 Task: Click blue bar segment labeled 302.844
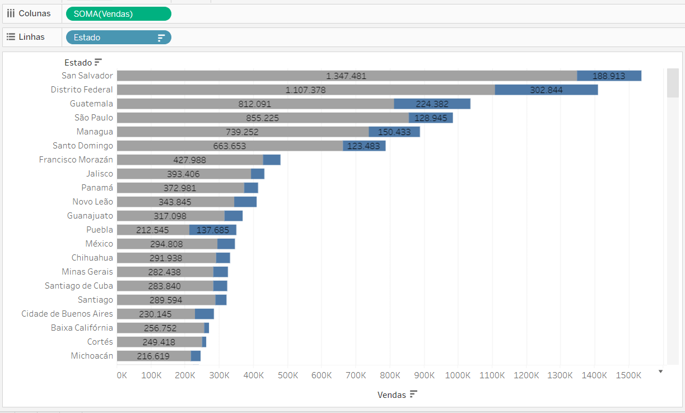tap(547, 90)
